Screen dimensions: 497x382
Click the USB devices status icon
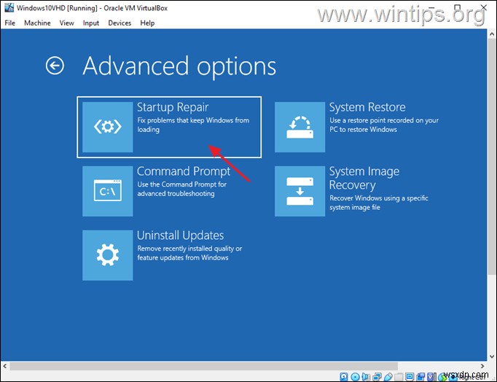[x=388, y=377]
